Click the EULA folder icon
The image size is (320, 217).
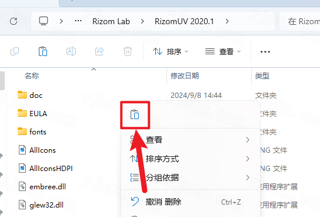(x=22, y=113)
